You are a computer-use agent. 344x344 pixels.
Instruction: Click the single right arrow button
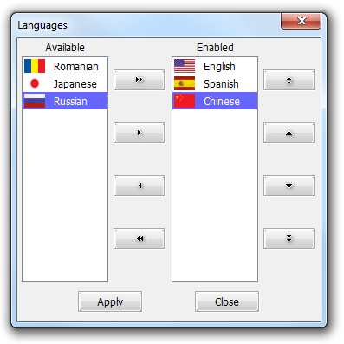click(x=139, y=133)
